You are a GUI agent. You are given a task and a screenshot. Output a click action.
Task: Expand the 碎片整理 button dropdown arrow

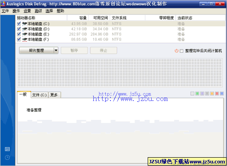[x=56, y=51]
